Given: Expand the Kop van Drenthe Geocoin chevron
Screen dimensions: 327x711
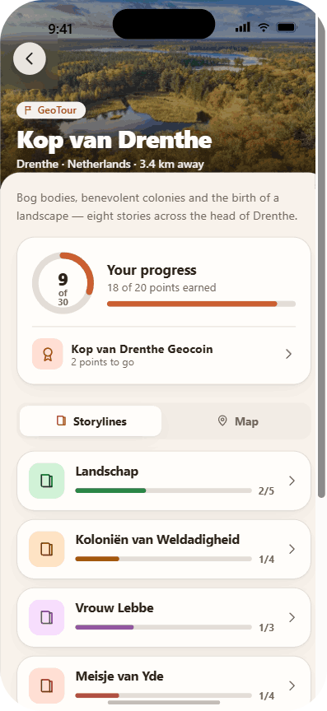Looking at the screenshot, I should click(288, 354).
